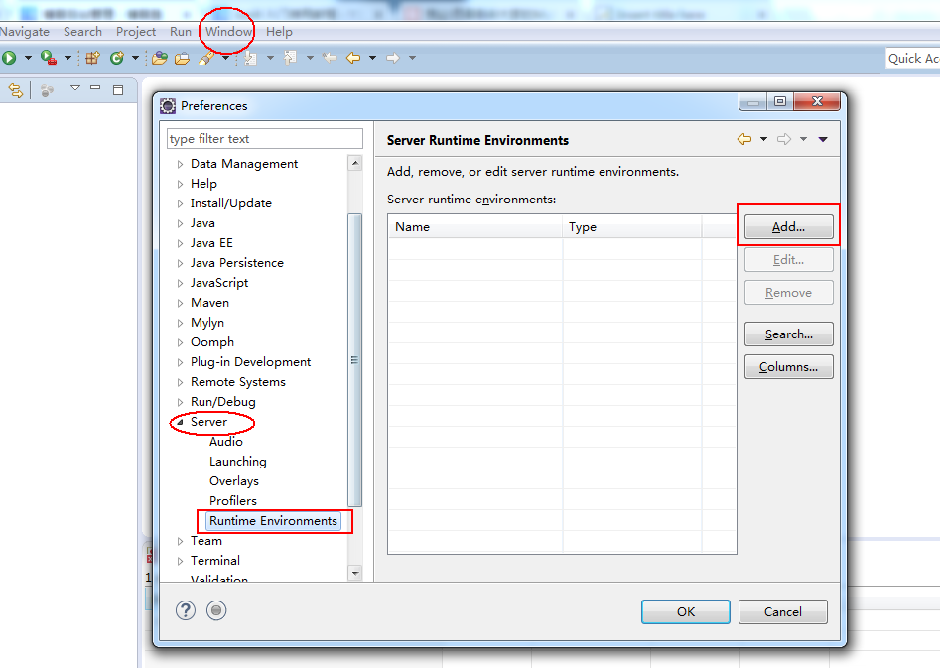Open the Navigate menu

click(25, 31)
